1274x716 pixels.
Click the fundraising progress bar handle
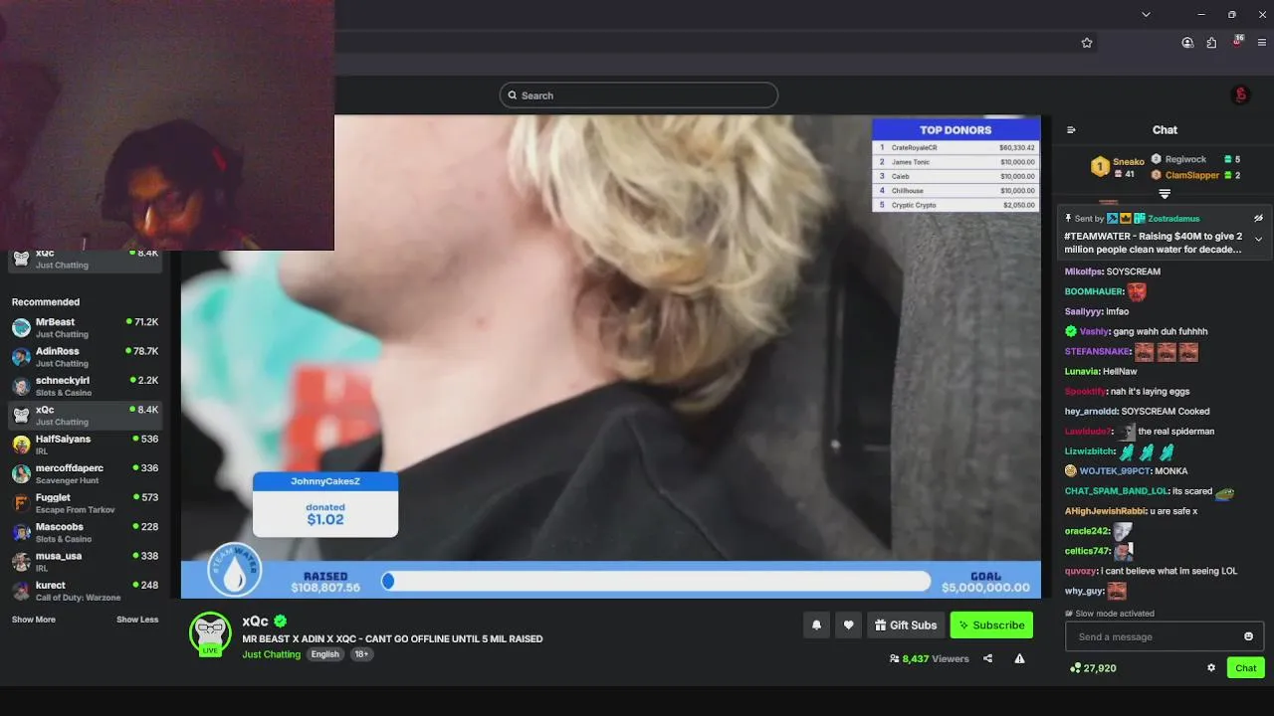(388, 581)
